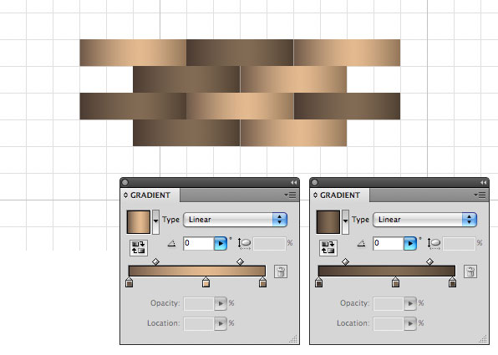Collapse left Gradient panel with double-arrow icon
This screenshot has height=355, width=498.
tap(294, 182)
